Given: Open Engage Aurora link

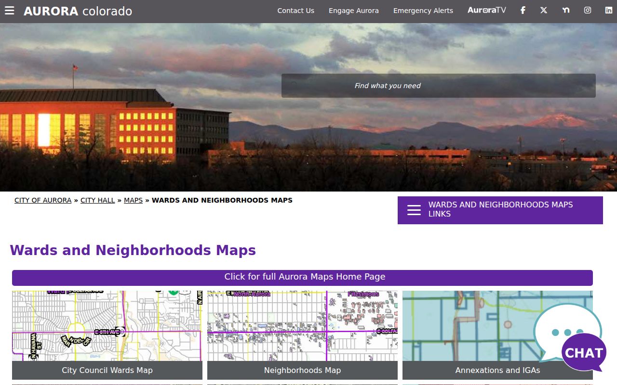Looking at the screenshot, I should (x=354, y=11).
